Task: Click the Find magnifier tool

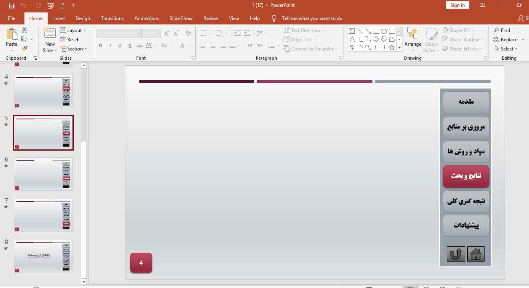Action: [x=502, y=30]
